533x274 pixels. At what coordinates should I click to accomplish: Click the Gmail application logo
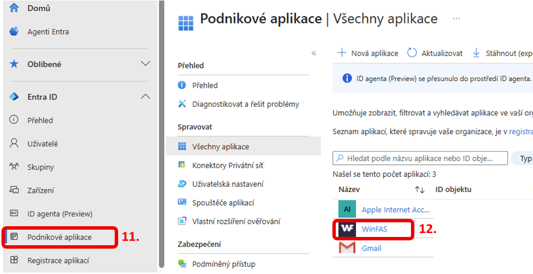click(347, 248)
